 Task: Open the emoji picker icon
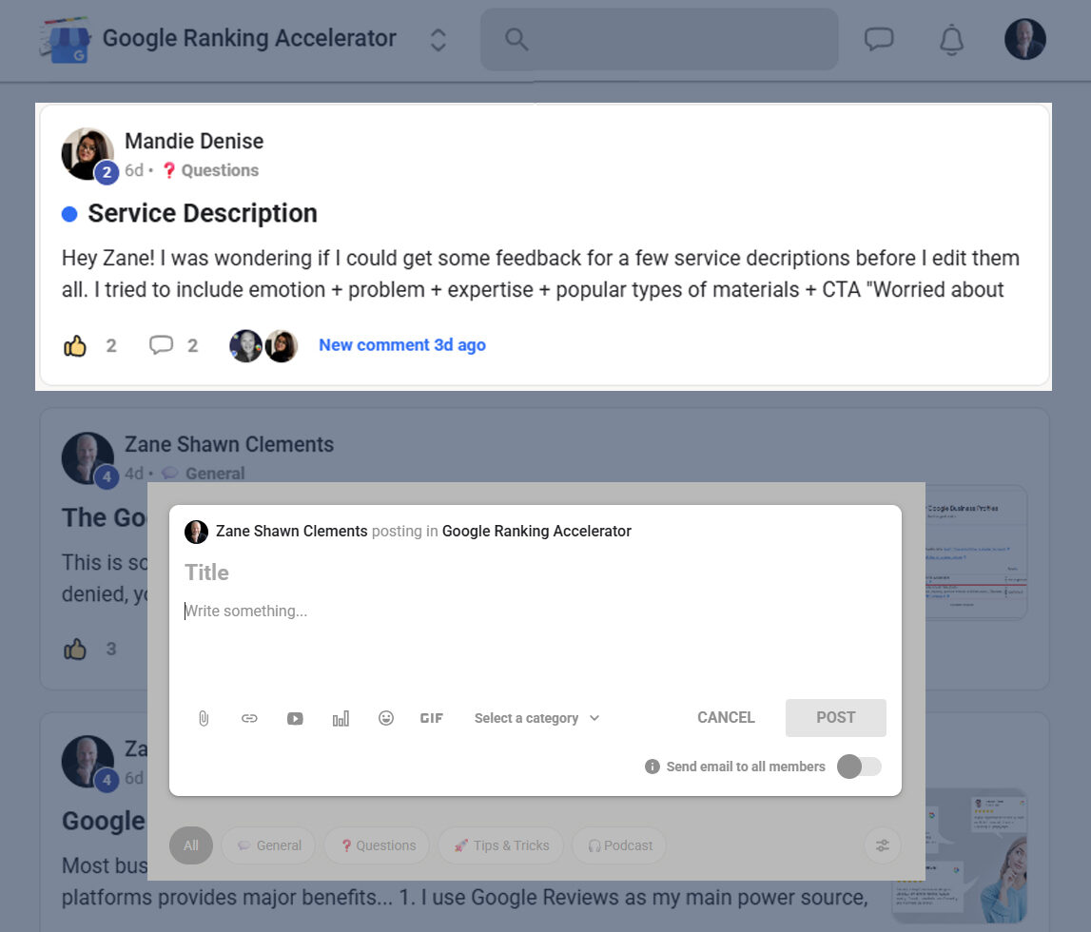[x=386, y=718]
